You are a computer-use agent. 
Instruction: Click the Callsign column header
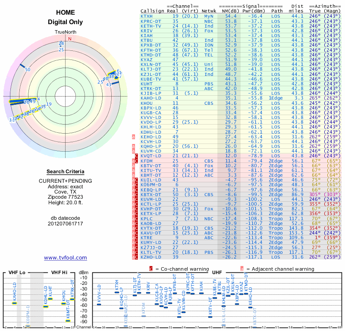tap(152, 11)
